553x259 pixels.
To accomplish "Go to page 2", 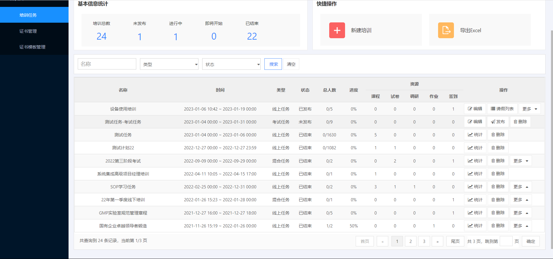I will coord(411,241).
